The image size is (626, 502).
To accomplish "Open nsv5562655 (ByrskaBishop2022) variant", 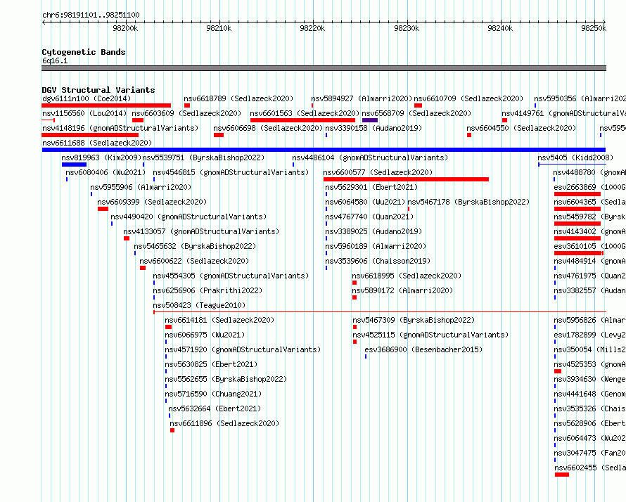I will tap(226, 379).
